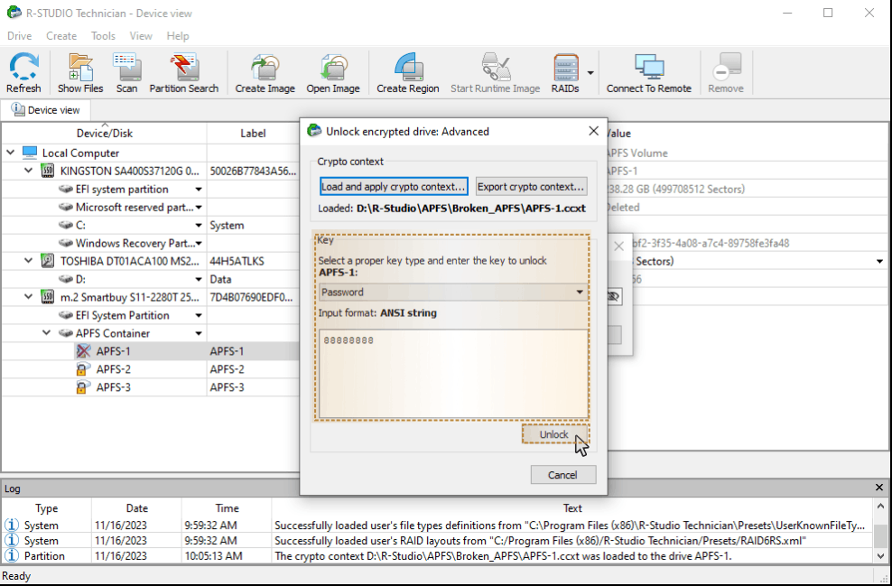Image resolution: width=892 pixels, height=586 pixels.
Task: Sort by the Device/Disk column header
Action: [x=104, y=133]
